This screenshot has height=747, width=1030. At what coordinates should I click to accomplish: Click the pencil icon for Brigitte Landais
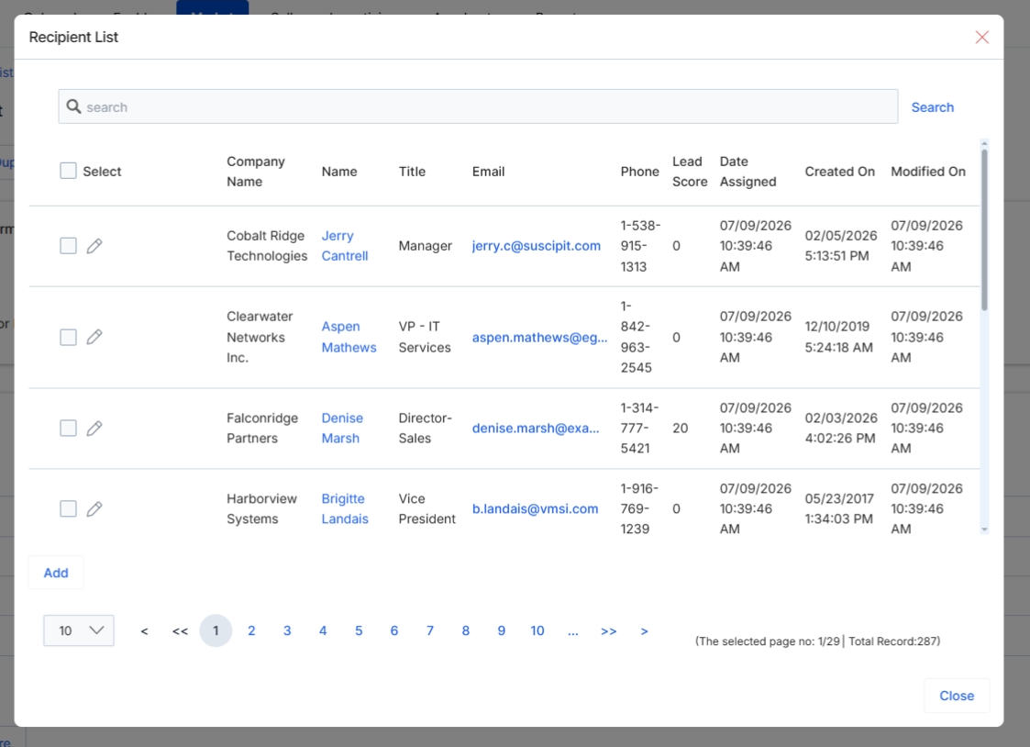click(94, 508)
